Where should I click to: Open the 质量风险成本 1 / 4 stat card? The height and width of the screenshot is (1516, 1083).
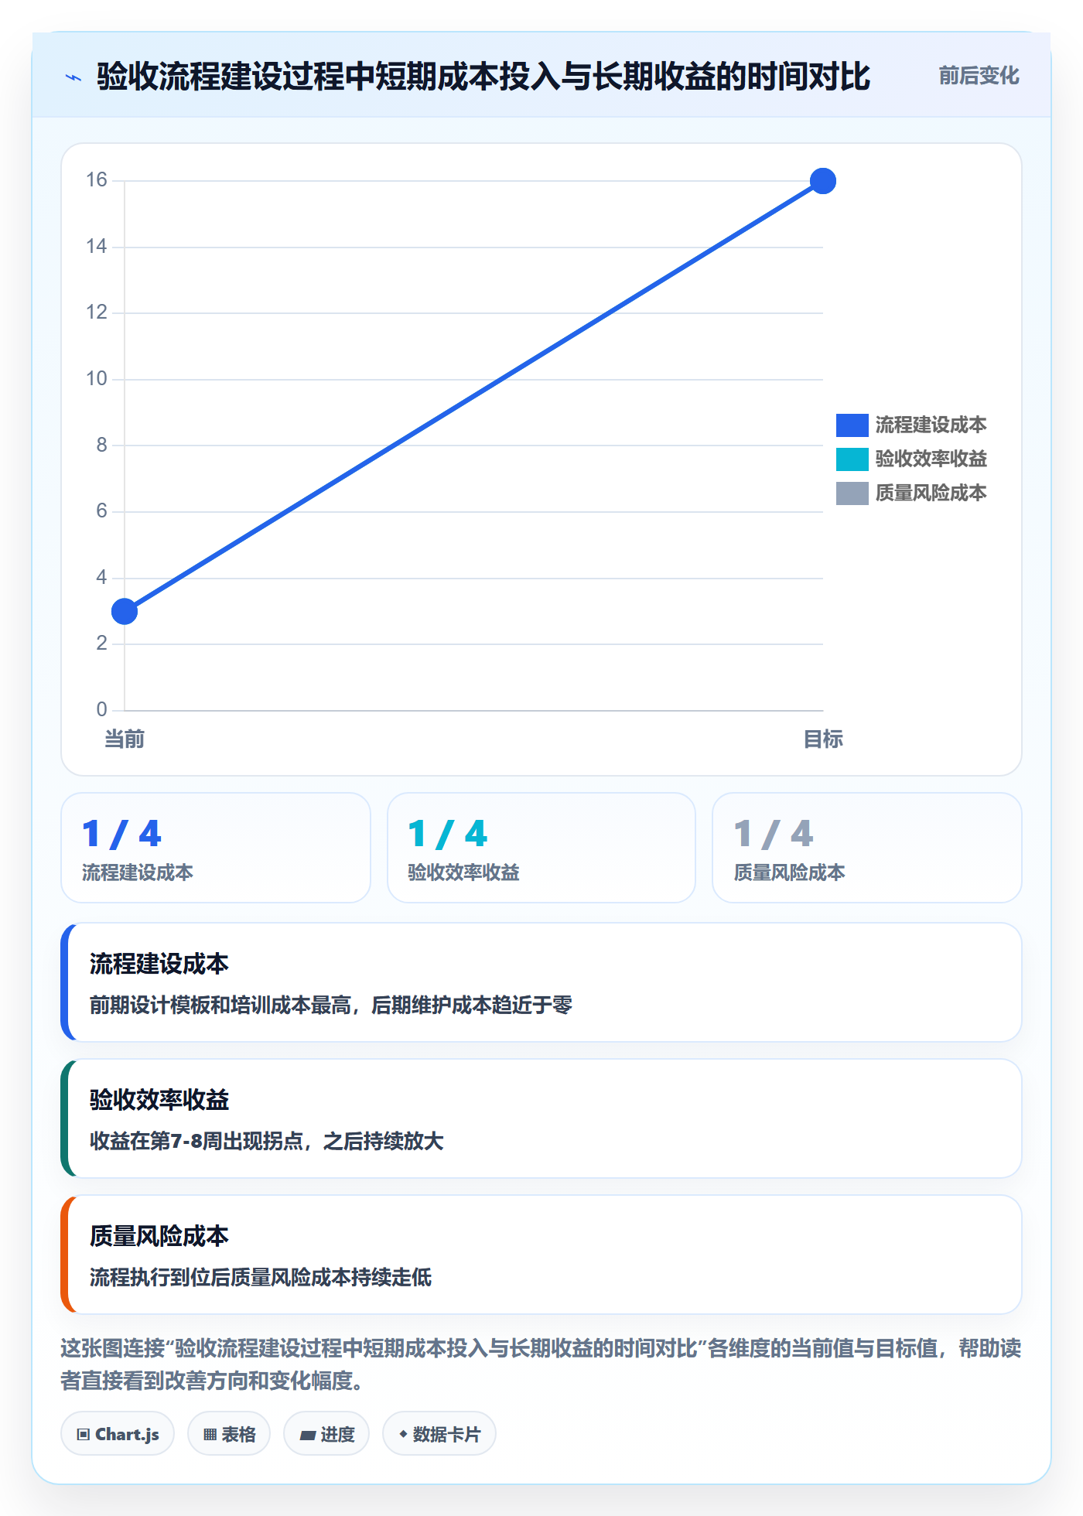pos(867,848)
